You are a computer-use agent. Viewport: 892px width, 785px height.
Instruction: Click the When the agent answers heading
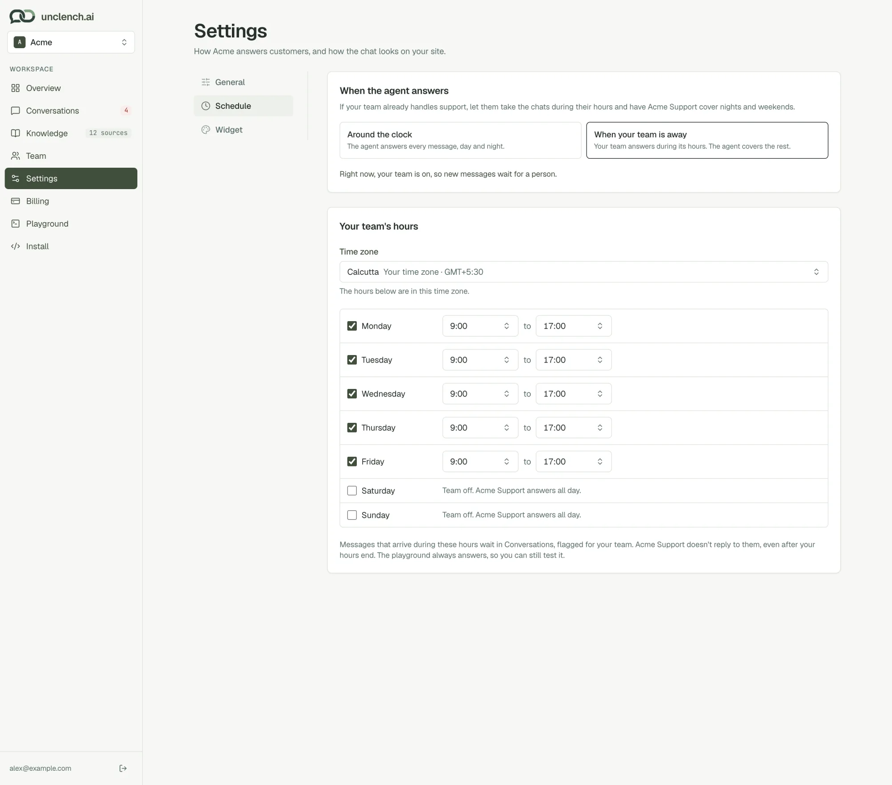tap(394, 91)
